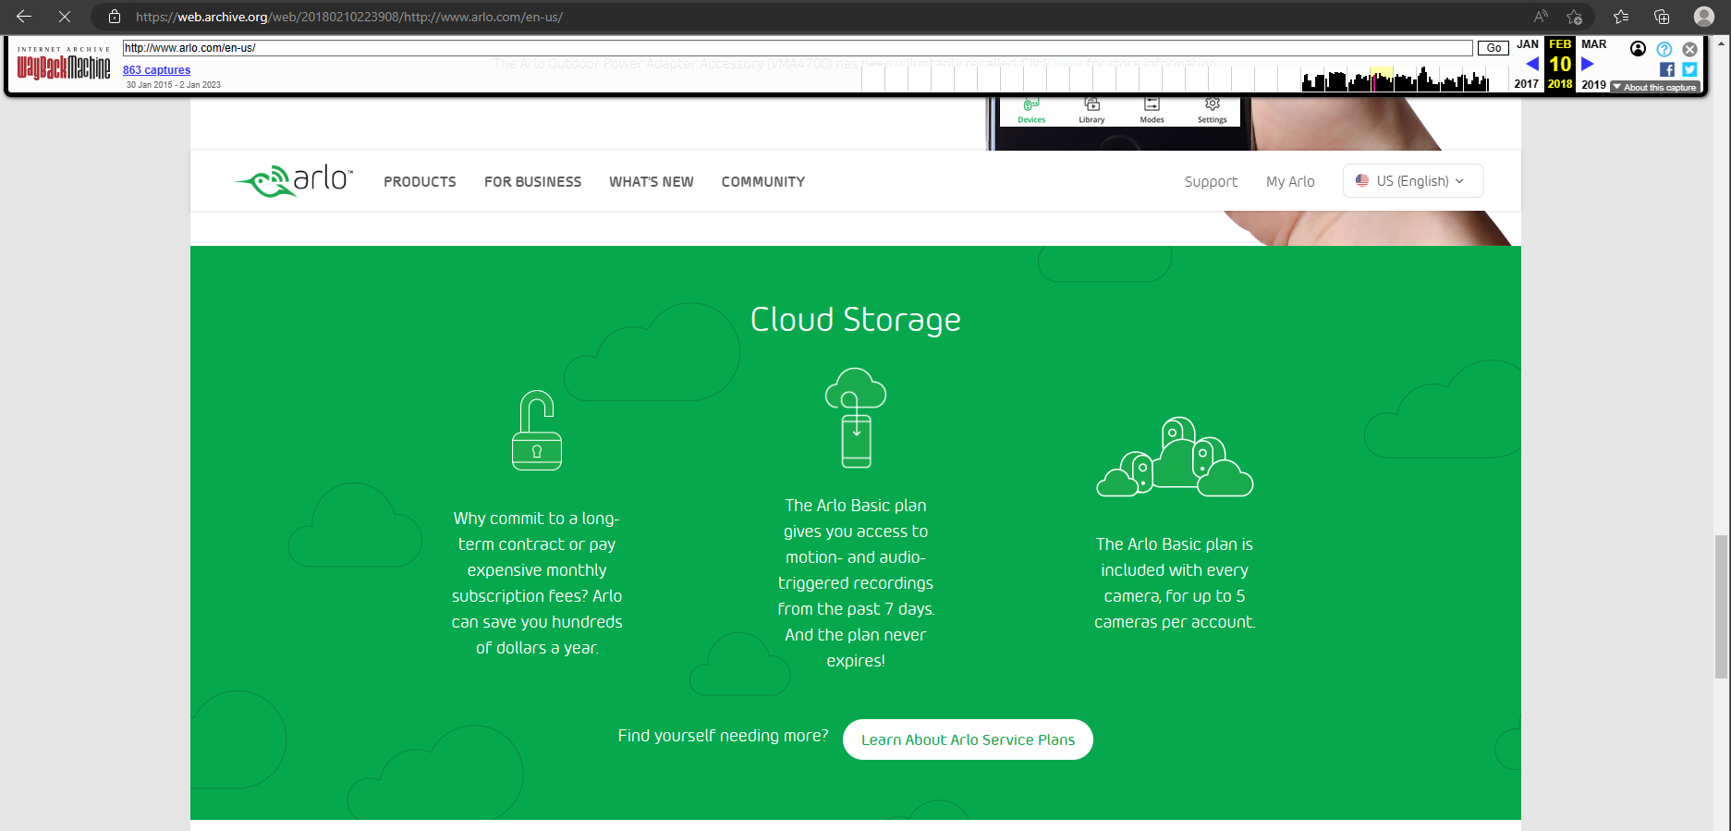Image resolution: width=1731 pixels, height=831 pixels.
Task: Open the browser Collections icon
Action: tap(1662, 17)
